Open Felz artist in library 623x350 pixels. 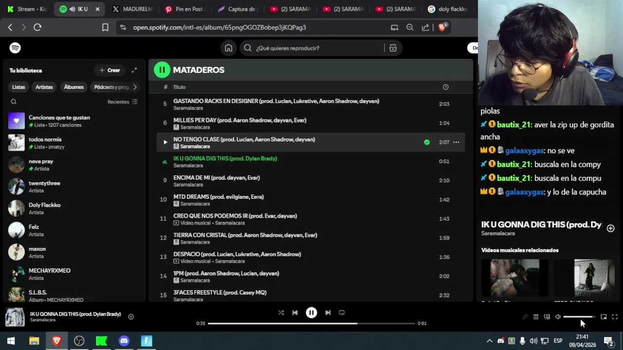[74, 230]
